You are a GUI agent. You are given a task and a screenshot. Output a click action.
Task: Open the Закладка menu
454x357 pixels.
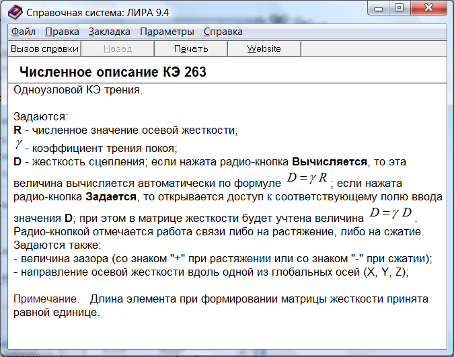tap(110, 32)
